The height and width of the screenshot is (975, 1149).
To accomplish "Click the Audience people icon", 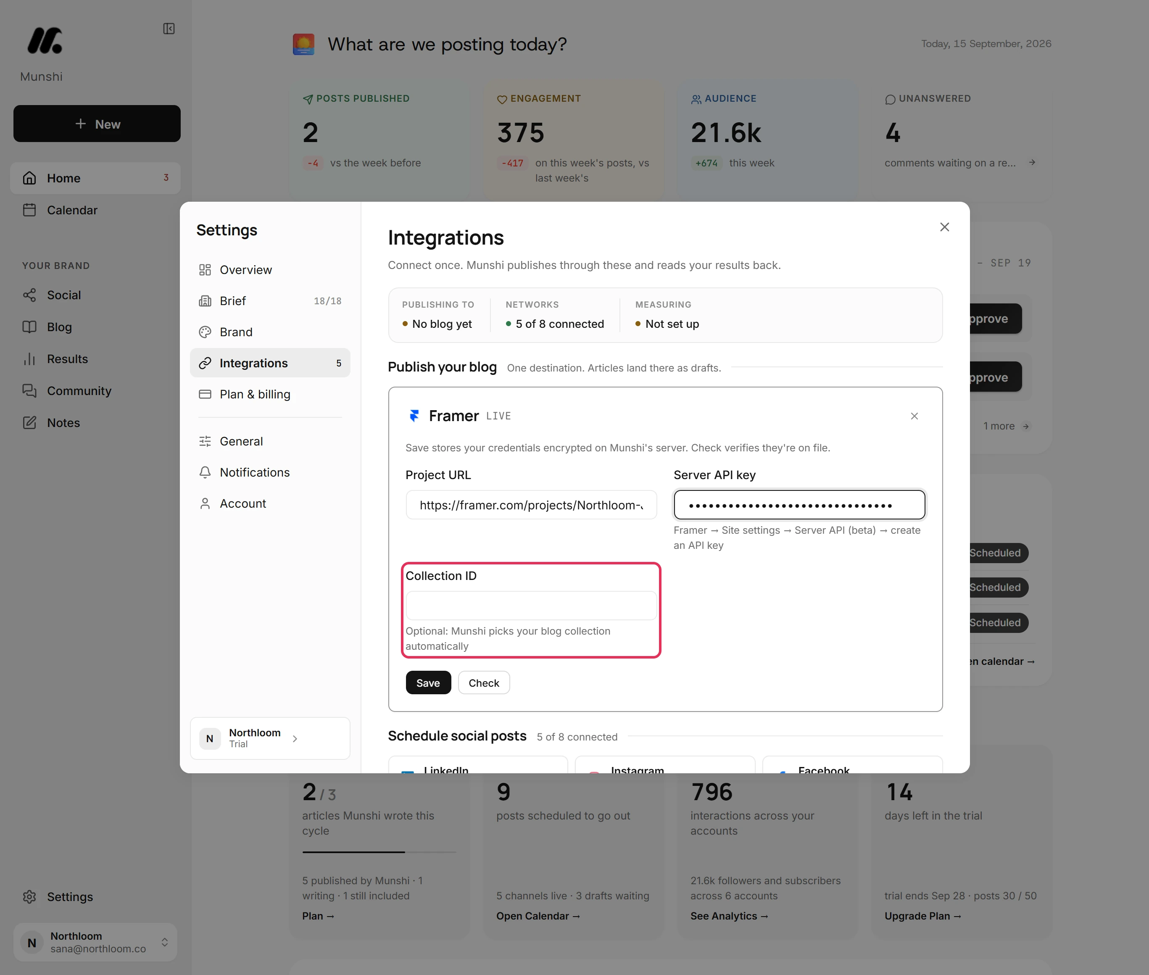I will (696, 100).
